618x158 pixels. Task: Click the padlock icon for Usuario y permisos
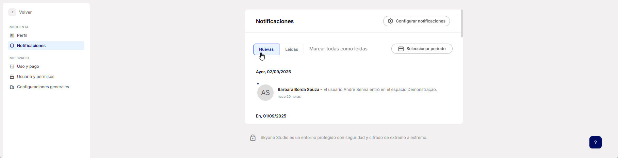point(12,77)
